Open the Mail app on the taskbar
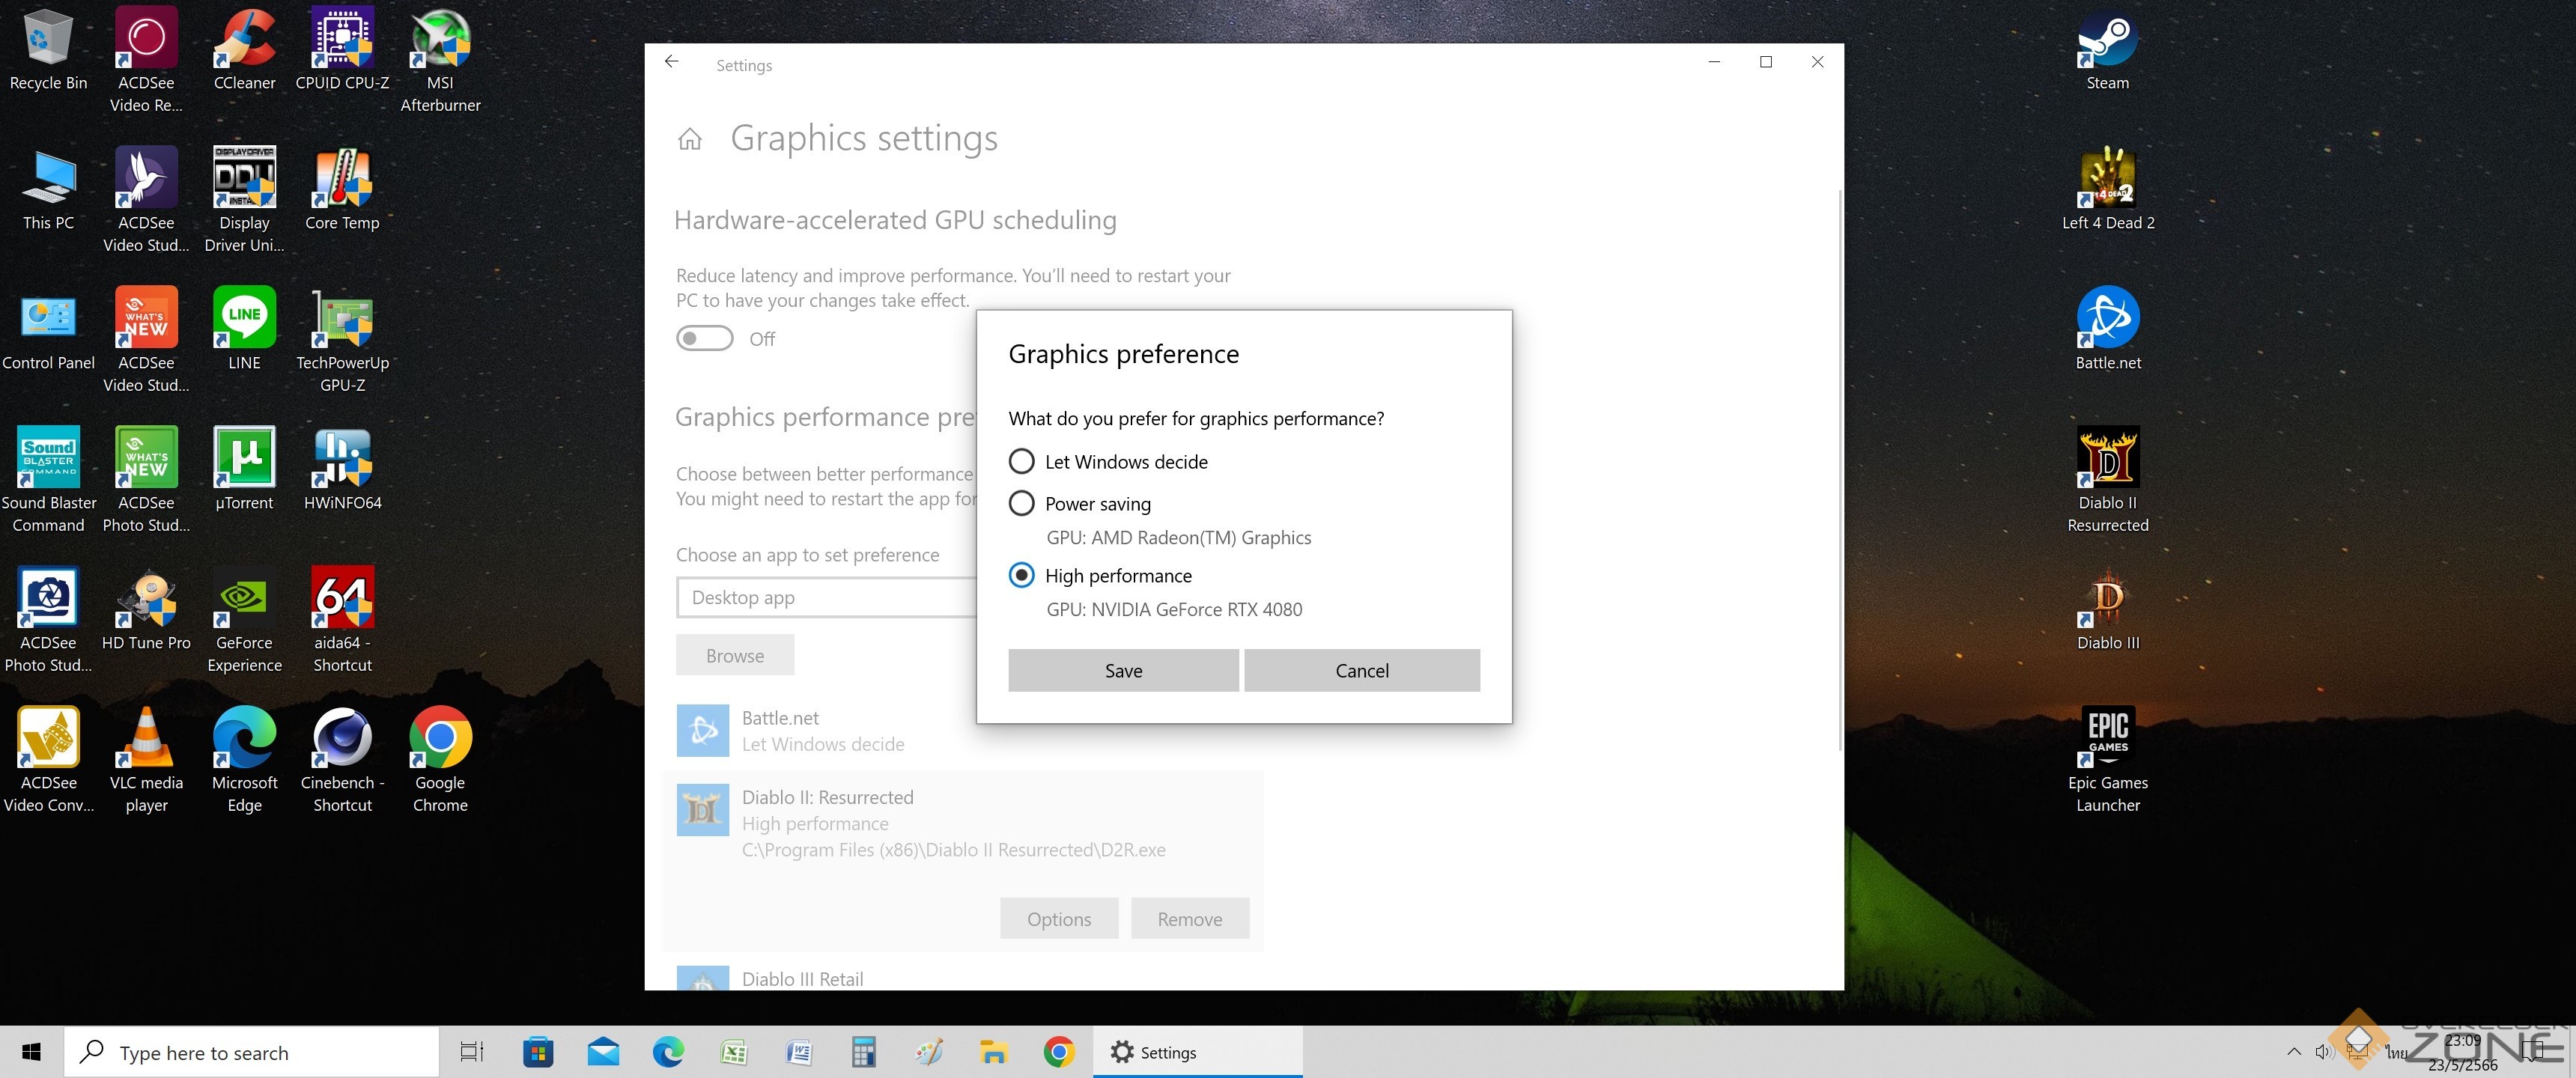2576x1078 pixels. click(603, 1052)
